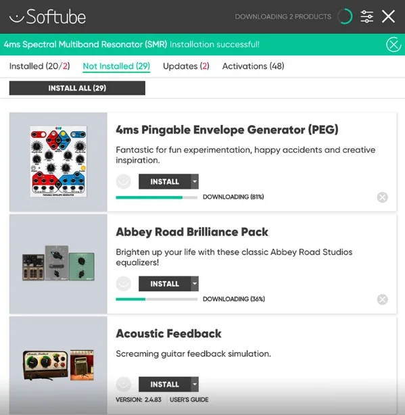This screenshot has width=405, height=415.
Task: Click the download progress spinner icon
Action: (x=346, y=16)
